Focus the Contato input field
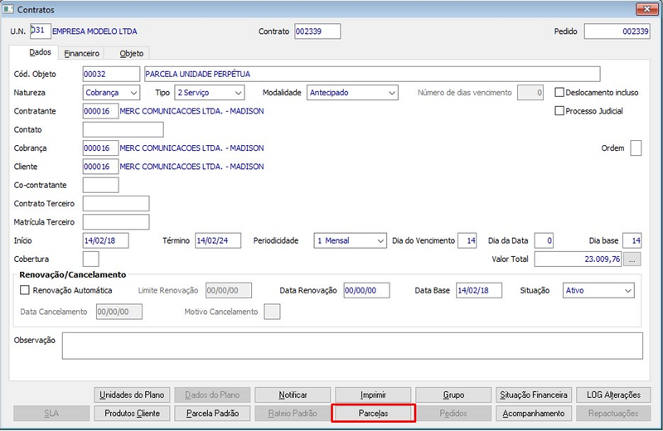The width and height of the screenshot is (663, 431). (123, 129)
